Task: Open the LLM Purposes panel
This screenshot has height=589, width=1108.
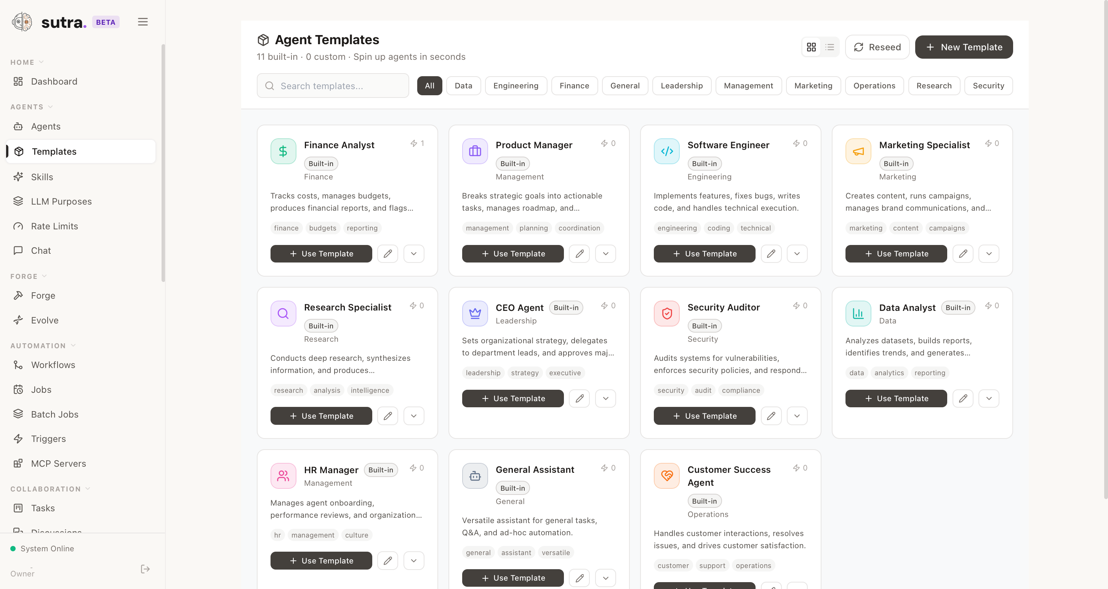Action: click(x=61, y=201)
